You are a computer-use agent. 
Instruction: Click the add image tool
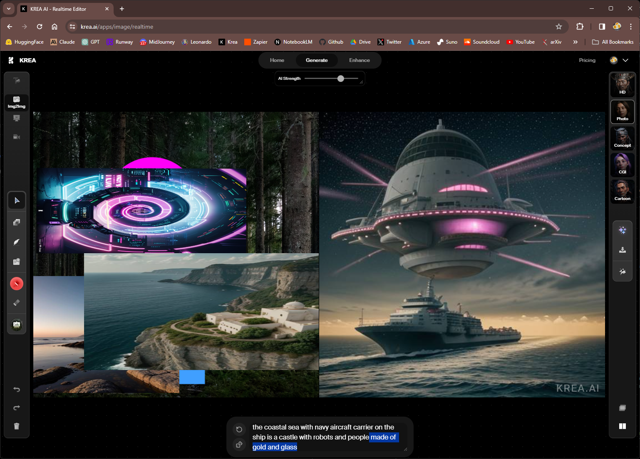pyautogui.click(x=17, y=262)
